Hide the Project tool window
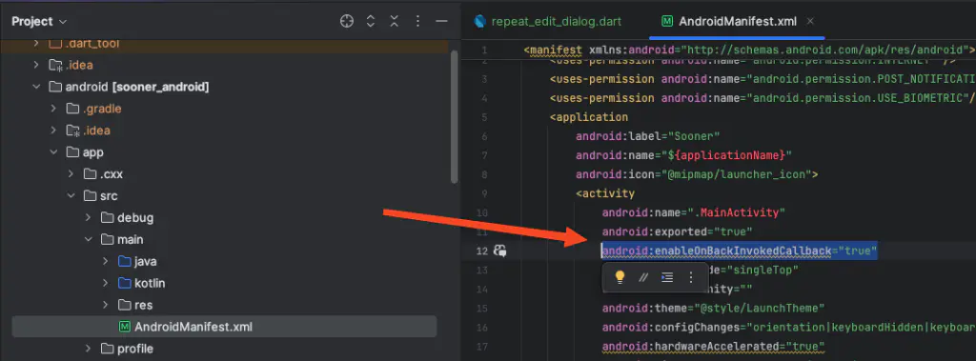The height and width of the screenshot is (361, 976). [x=441, y=21]
